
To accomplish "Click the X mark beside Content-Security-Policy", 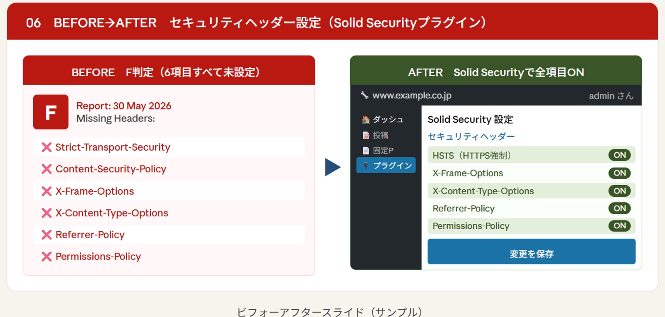I will click(x=47, y=169).
